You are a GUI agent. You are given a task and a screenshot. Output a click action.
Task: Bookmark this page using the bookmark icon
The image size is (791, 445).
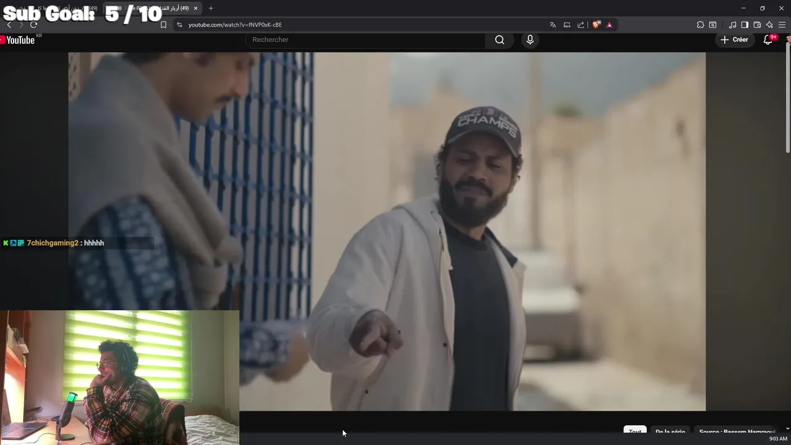click(x=163, y=25)
